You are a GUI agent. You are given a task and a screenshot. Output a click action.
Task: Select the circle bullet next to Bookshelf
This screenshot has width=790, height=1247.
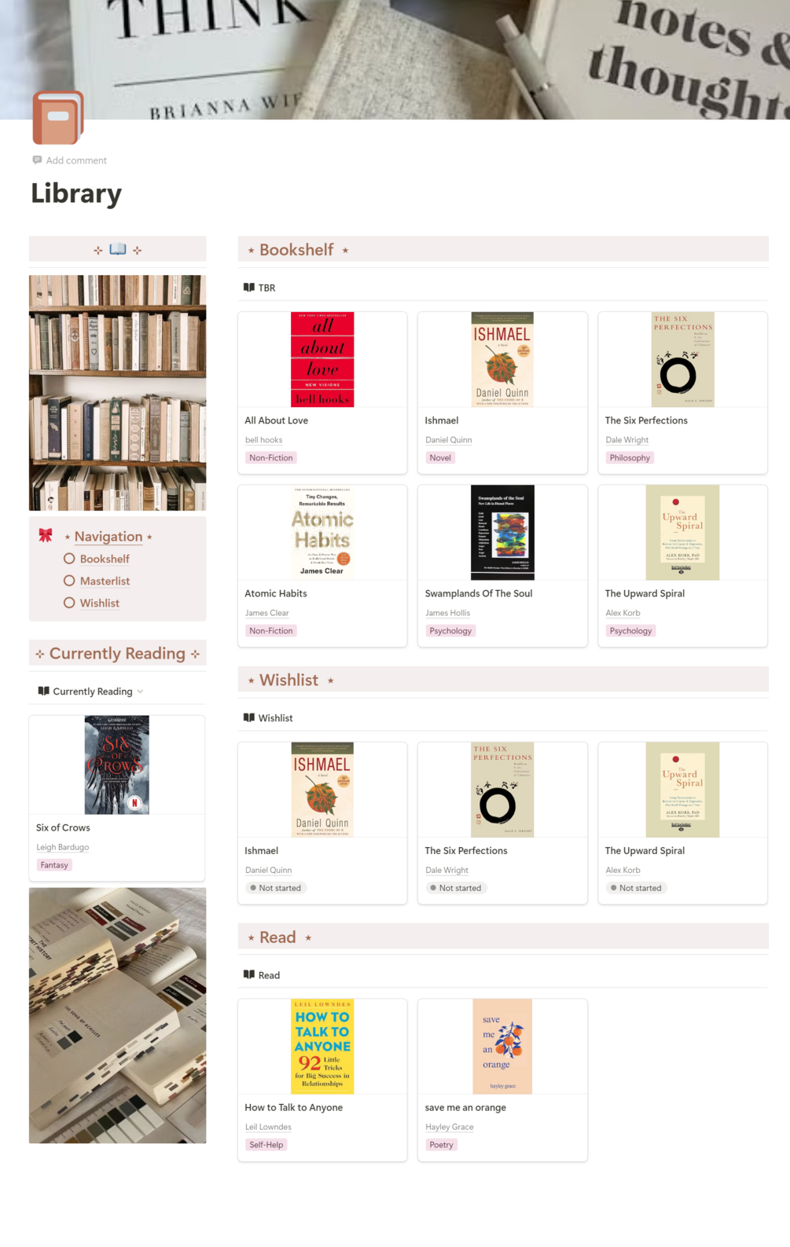pyautogui.click(x=69, y=559)
